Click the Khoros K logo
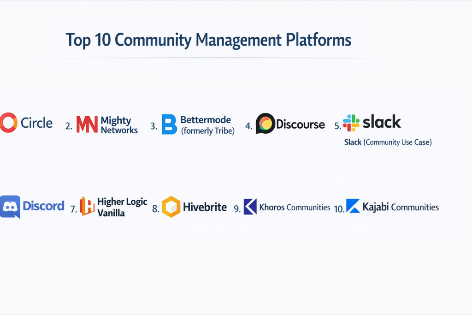 250,207
